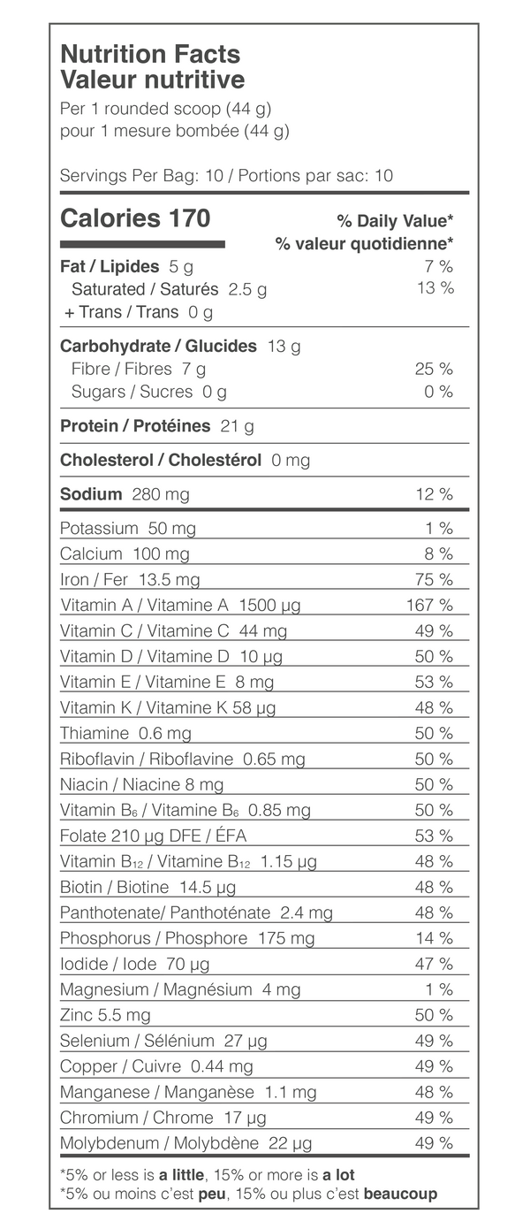This screenshot has width=530, height=1229.
Task: Click the Vitamin A 167 % value
Action: (x=430, y=606)
